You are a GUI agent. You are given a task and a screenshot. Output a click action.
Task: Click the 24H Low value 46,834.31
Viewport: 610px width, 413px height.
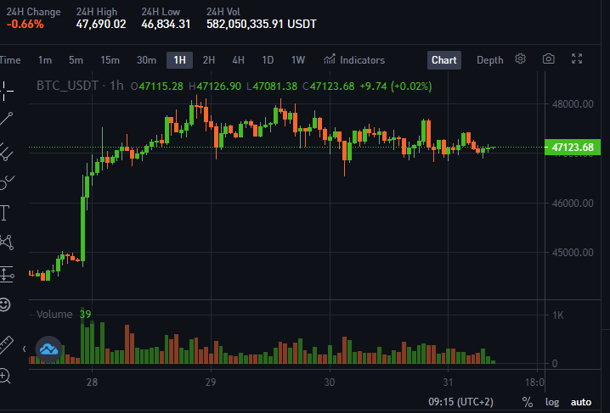pyautogui.click(x=166, y=24)
